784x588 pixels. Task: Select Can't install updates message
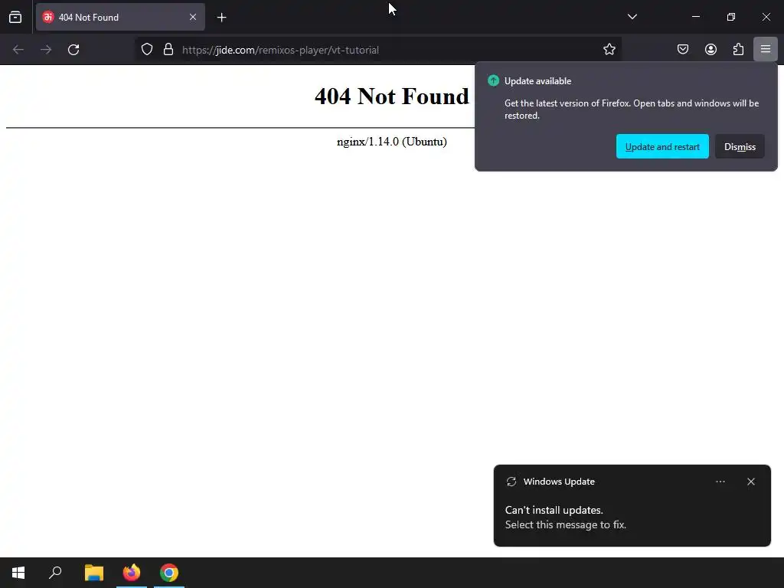tap(554, 510)
